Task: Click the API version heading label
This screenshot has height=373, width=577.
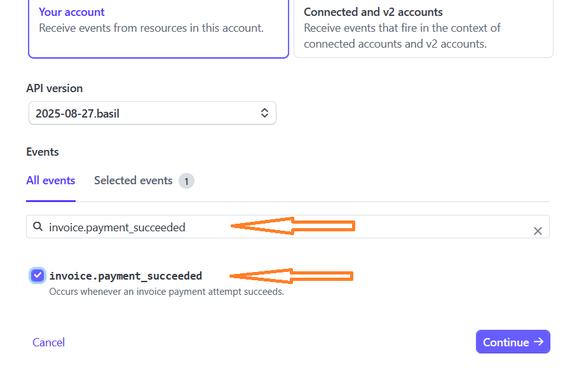Action: tap(55, 88)
